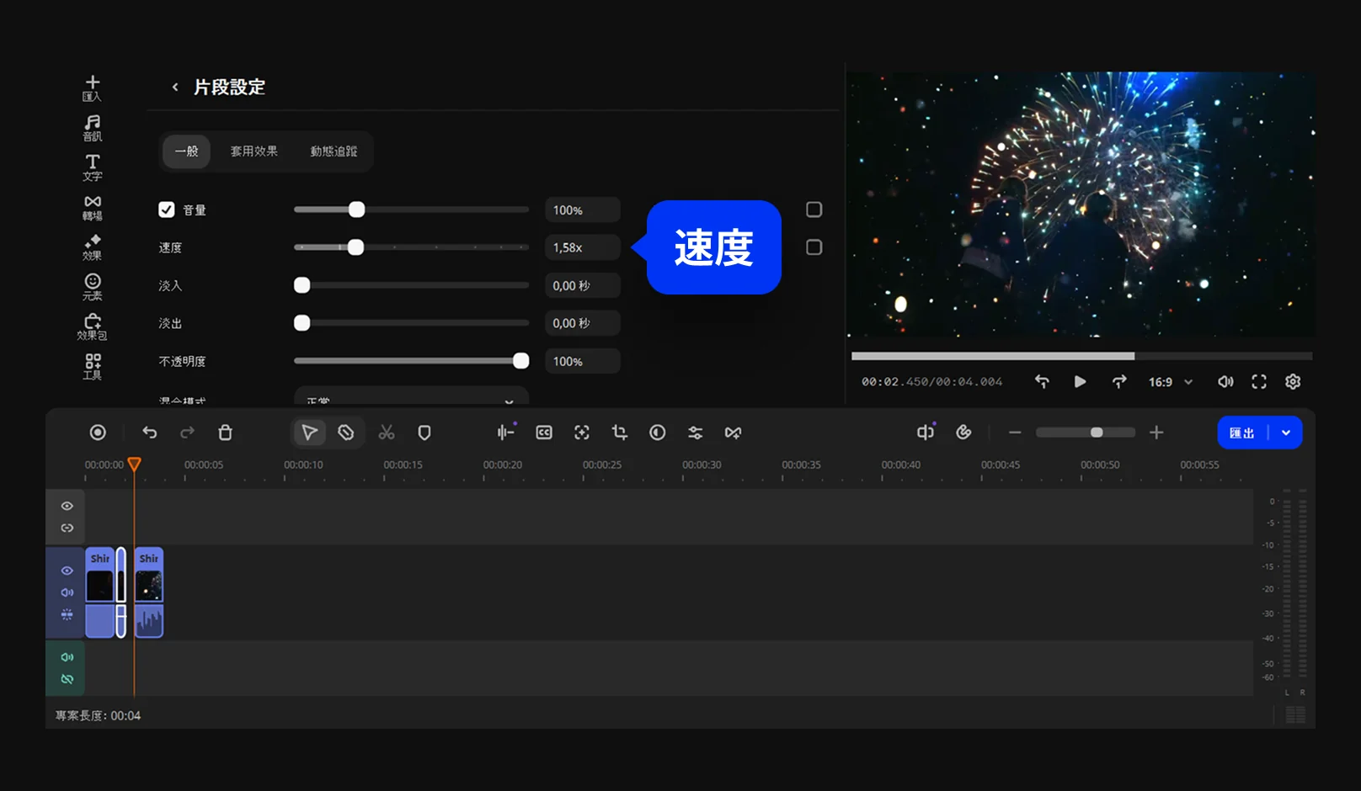Viewport: 1361px width, 791px height.
Task: Tick the checkbox right of the 速度 row
Action: 814,247
